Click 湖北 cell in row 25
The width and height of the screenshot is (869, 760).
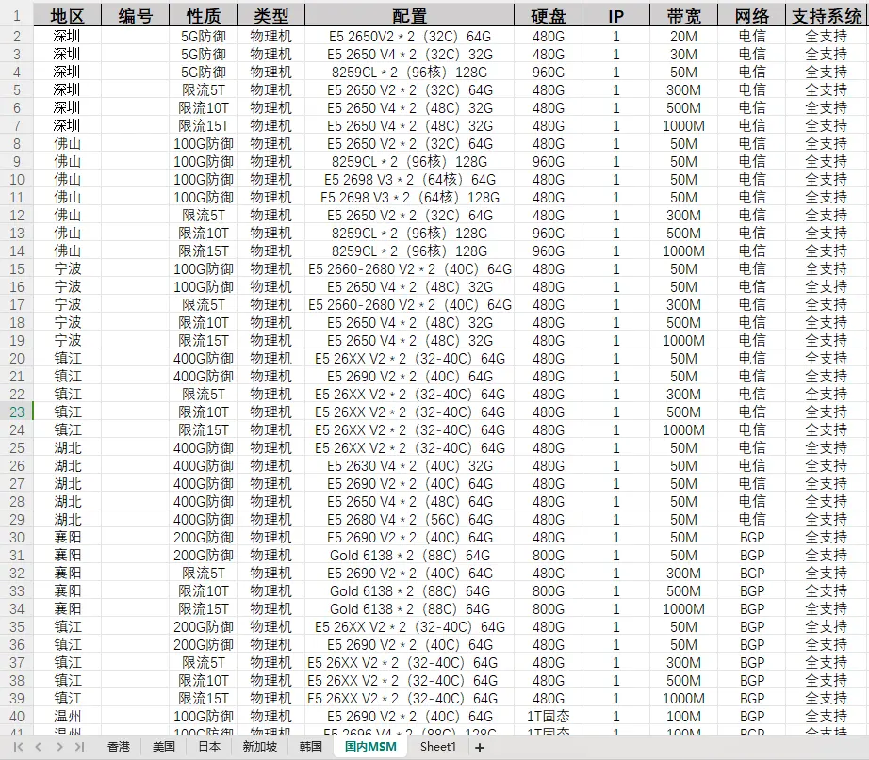click(68, 447)
